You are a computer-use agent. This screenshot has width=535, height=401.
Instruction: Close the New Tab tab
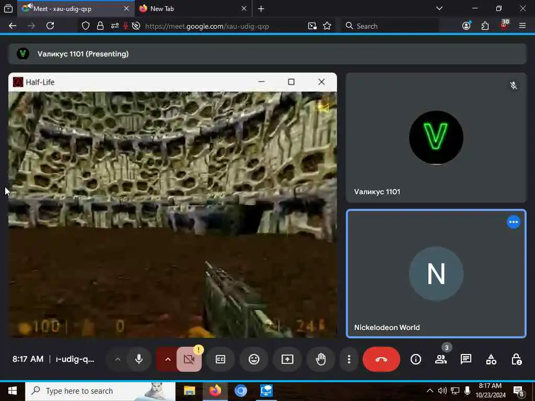tap(243, 8)
